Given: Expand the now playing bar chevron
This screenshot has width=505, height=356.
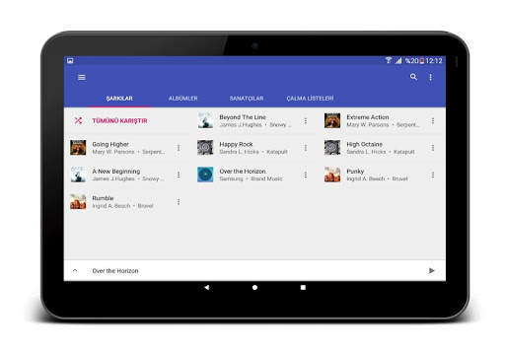Looking at the screenshot, I should (75, 270).
